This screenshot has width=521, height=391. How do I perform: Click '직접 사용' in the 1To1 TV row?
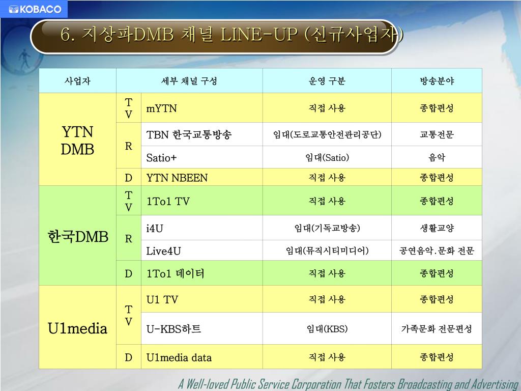327,201
